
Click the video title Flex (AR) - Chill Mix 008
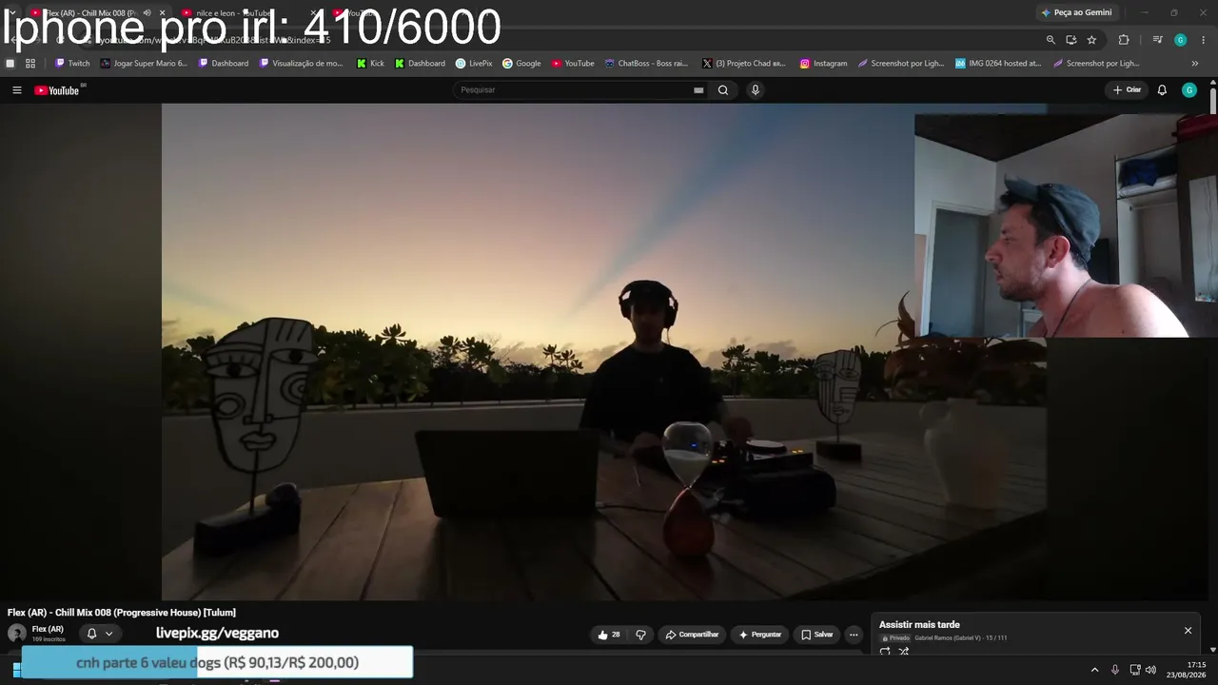[122, 613]
